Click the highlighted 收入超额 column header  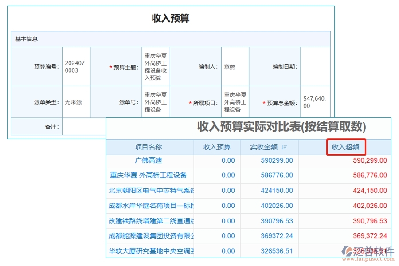tap(346, 147)
